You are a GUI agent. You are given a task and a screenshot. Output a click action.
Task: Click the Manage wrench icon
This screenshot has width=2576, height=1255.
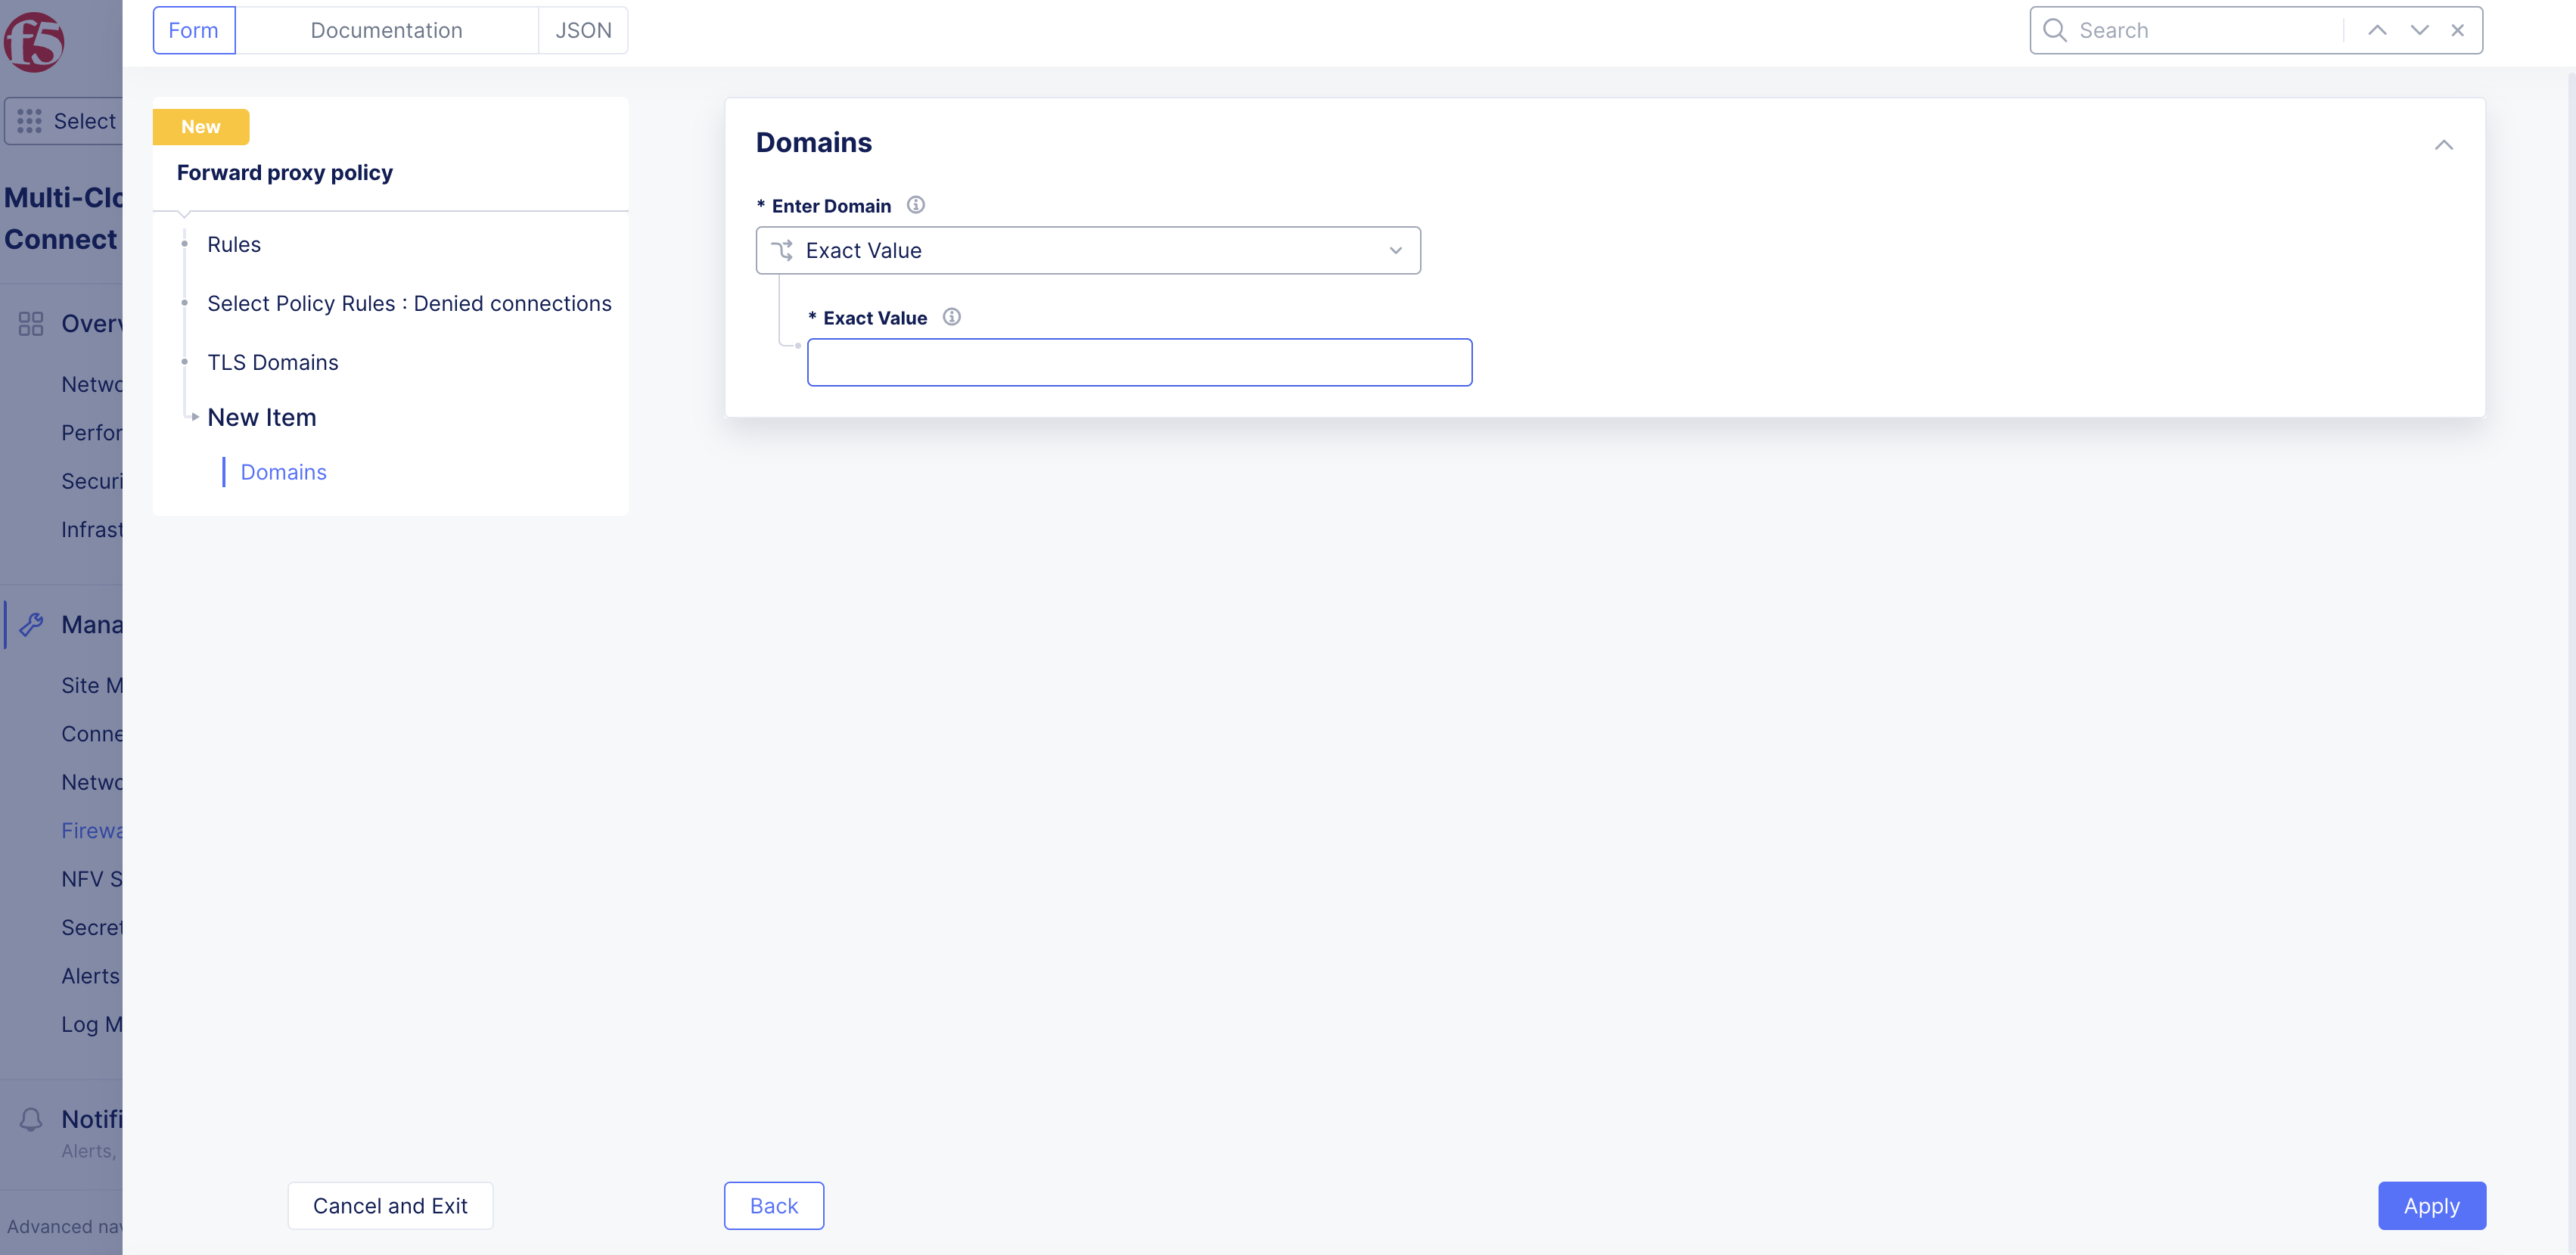31,624
